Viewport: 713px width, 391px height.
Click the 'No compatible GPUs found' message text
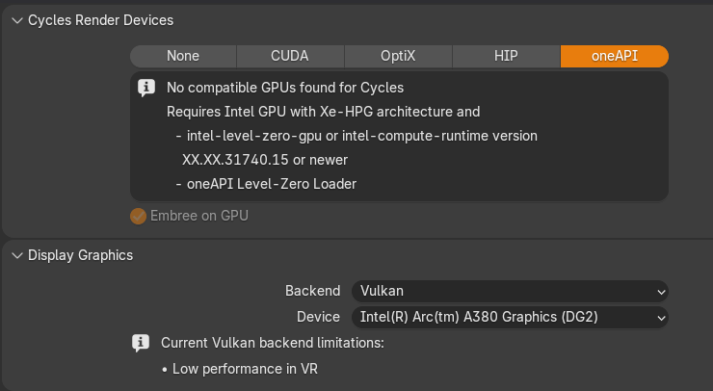point(285,88)
